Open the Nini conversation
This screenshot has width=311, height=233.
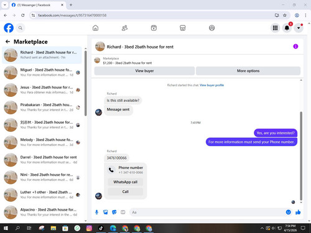coord(42,177)
